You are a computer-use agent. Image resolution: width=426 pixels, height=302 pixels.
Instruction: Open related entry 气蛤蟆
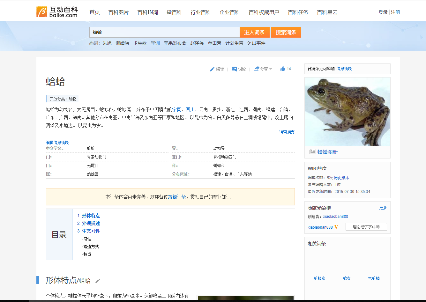pyautogui.click(x=374, y=278)
